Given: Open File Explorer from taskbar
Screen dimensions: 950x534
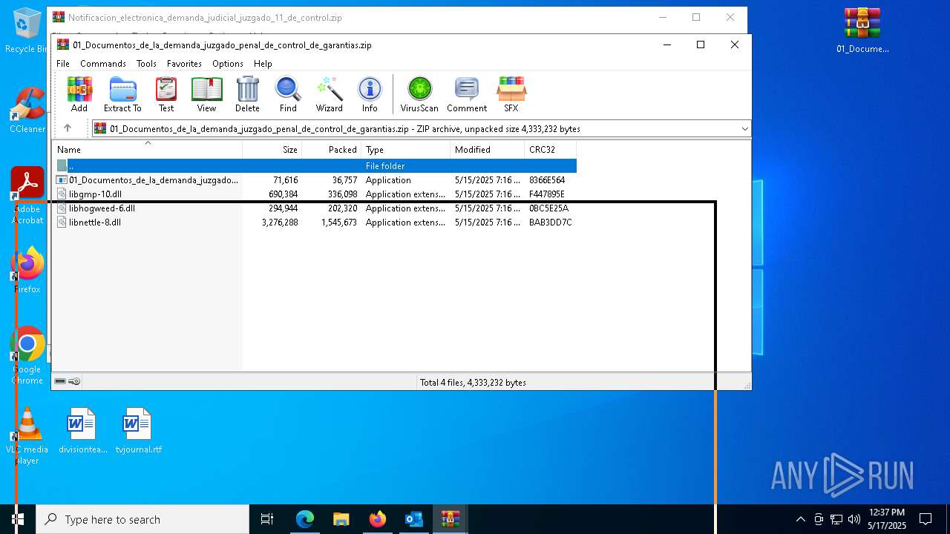Looking at the screenshot, I should [341, 519].
